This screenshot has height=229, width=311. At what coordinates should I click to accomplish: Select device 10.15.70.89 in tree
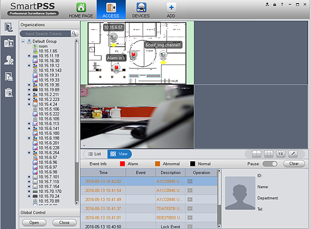click(x=46, y=201)
